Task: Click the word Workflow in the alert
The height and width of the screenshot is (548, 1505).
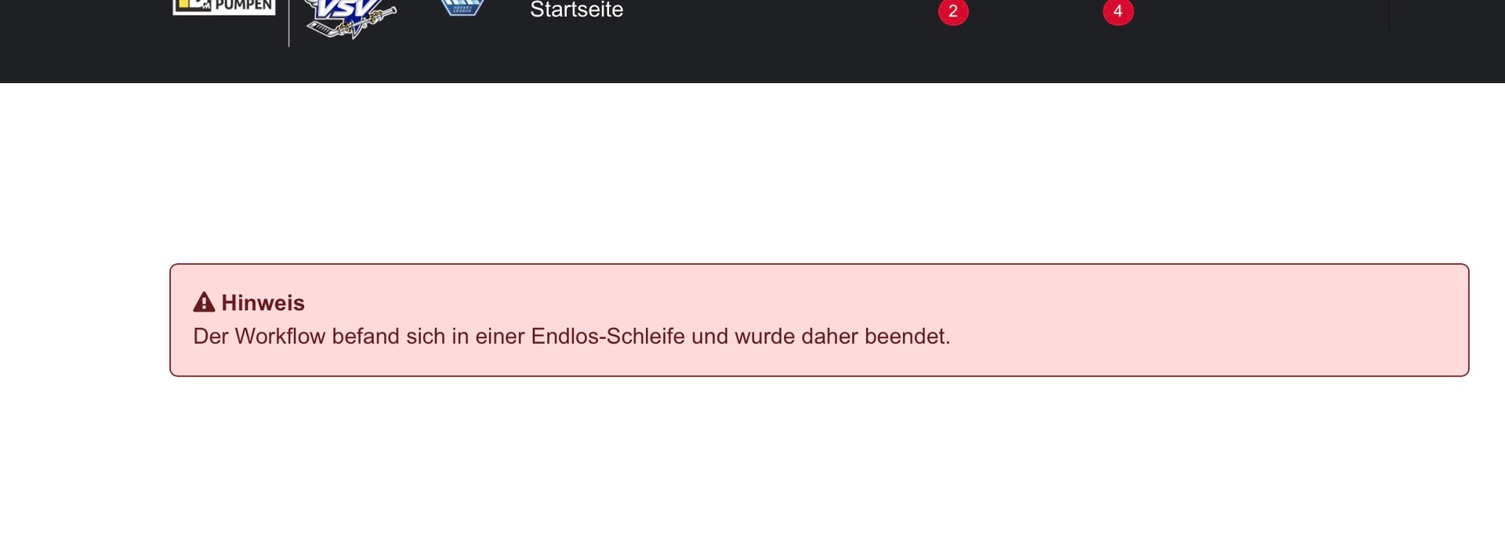Action: pyautogui.click(x=280, y=337)
